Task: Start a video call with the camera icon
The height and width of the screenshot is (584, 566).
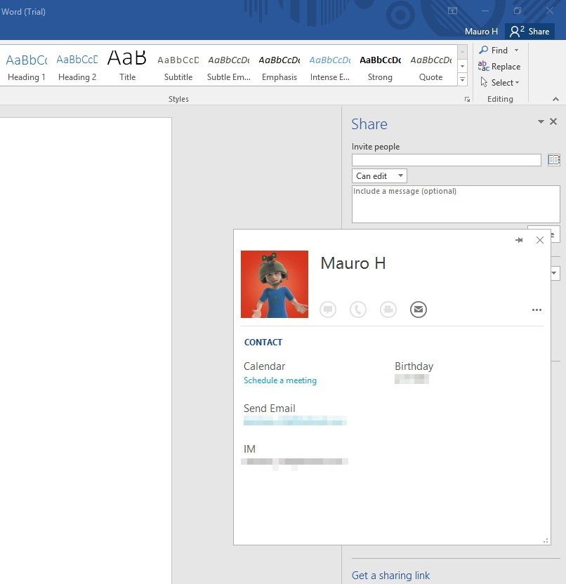Action: pyautogui.click(x=388, y=310)
